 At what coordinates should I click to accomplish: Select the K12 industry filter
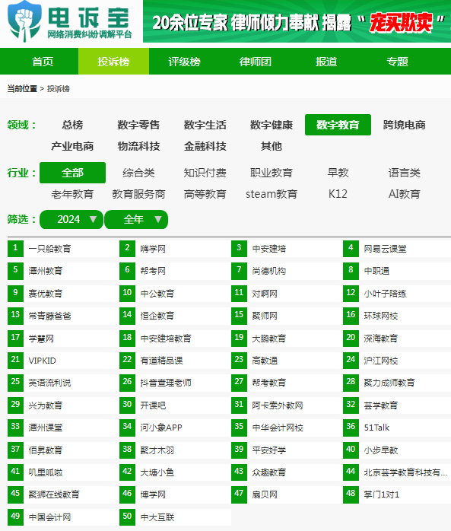coord(338,194)
